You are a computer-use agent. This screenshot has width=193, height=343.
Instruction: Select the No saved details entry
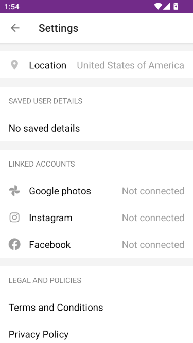point(44,128)
